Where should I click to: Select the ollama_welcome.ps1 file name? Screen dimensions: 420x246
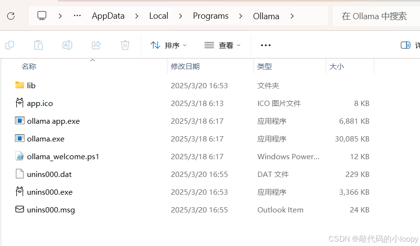coord(63,157)
